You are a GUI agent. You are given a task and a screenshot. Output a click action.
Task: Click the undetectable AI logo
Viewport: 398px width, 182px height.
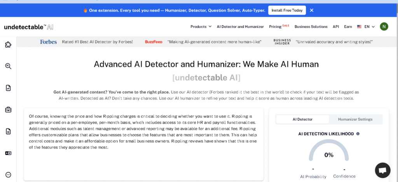[x=28, y=27]
